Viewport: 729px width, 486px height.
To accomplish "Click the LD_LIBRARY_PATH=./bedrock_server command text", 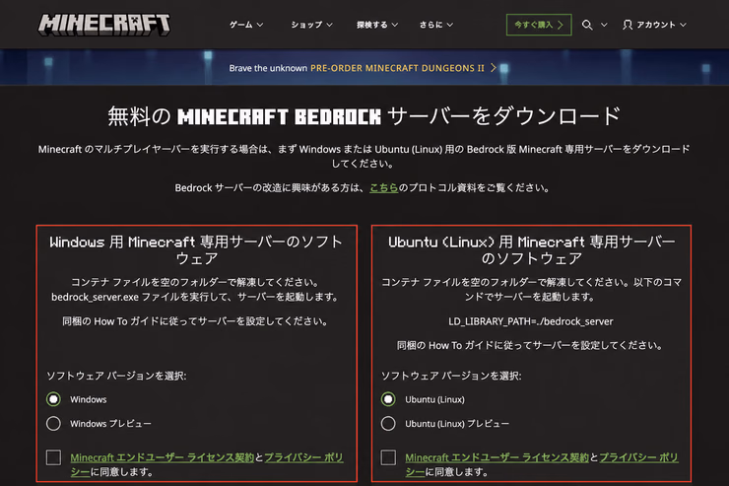I will coord(530,321).
